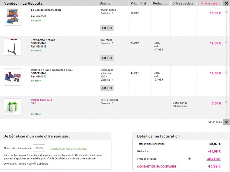Select the Trottinette 2 roues checkbox

(226, 43)
